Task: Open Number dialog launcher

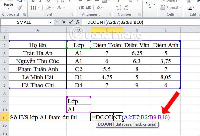Action: (x=139, y=15)
